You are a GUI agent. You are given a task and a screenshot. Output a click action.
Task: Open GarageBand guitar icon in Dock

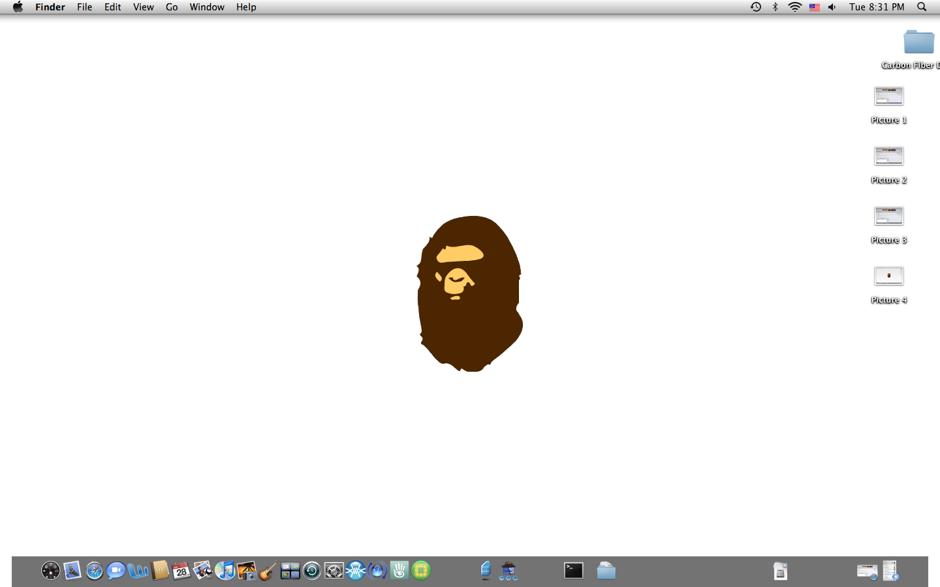coord(268,571)
